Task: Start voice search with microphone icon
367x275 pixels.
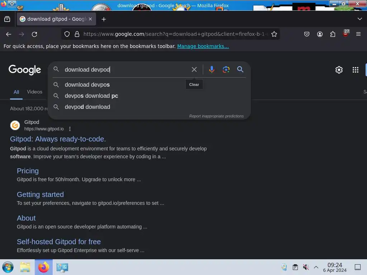Action: (211, 69)
